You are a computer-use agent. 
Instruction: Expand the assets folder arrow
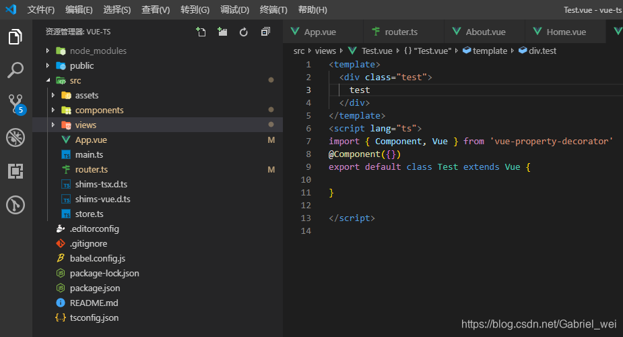(x=53, y=96)
